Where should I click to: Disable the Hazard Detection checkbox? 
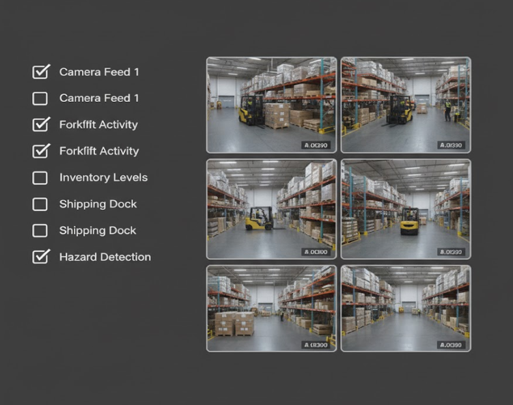point(41,257)
